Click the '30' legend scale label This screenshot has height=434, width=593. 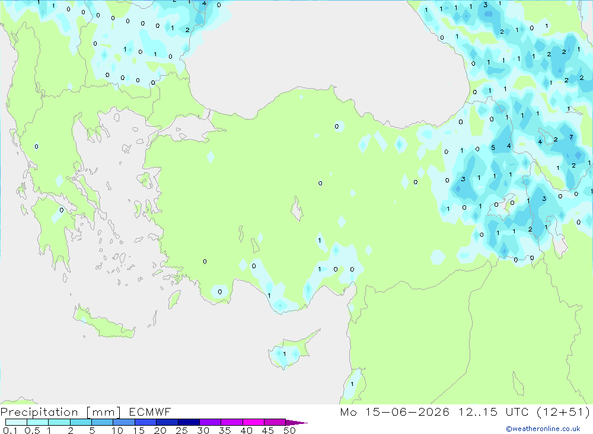coord(203,430)
